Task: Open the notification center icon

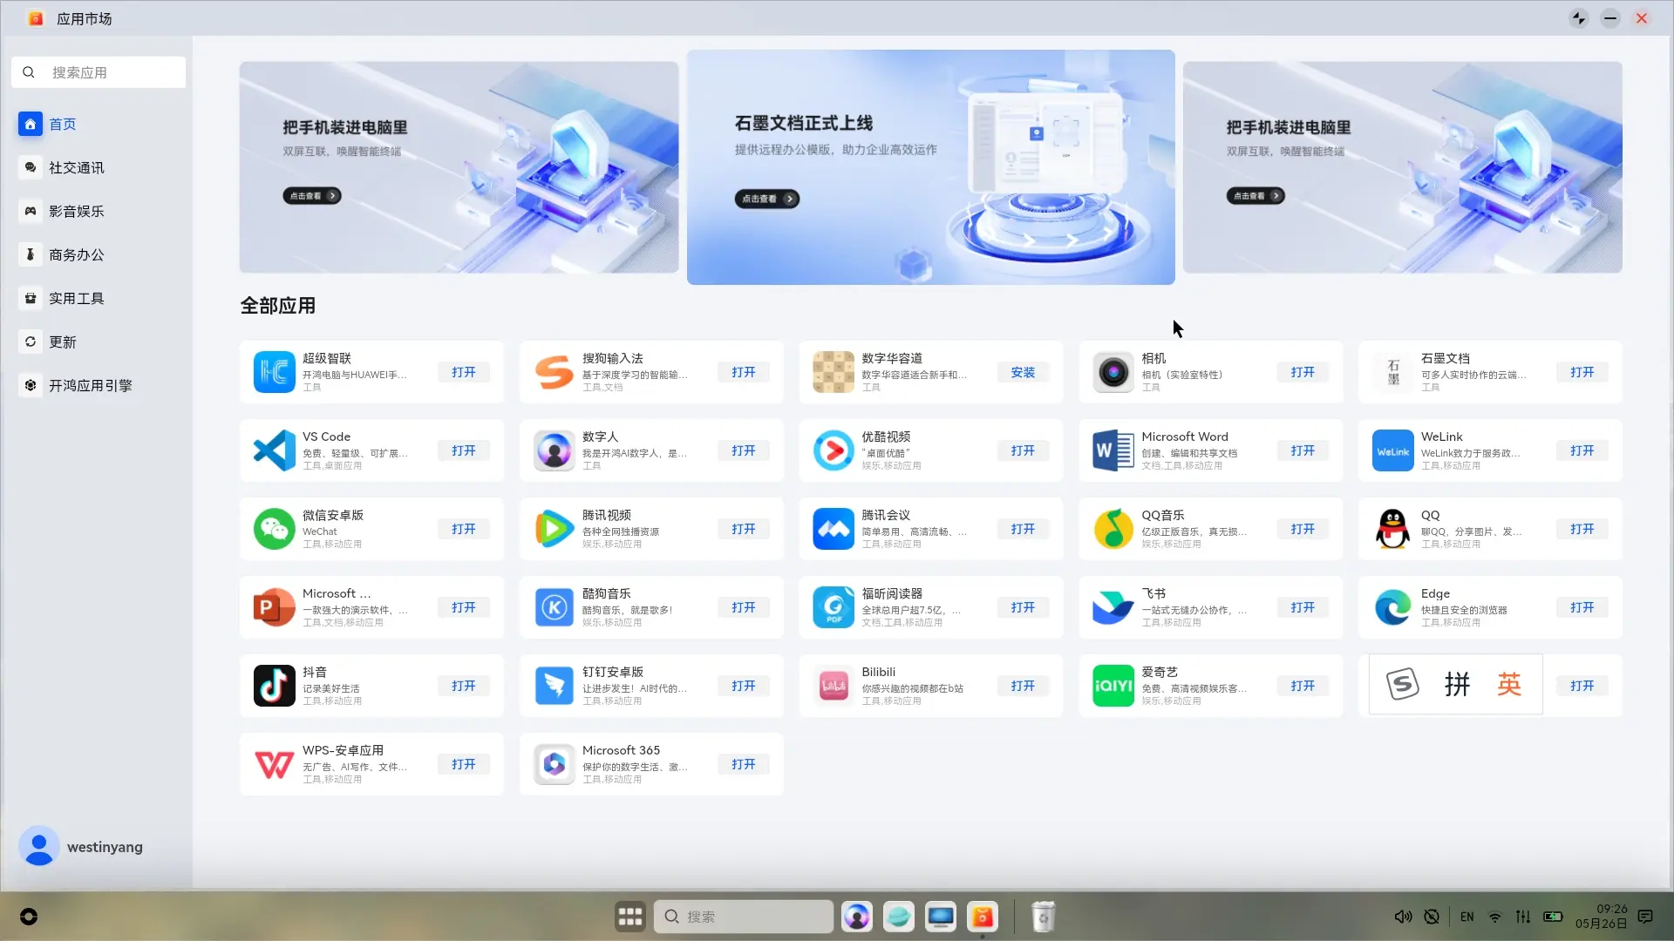Action: [1645, 917]
